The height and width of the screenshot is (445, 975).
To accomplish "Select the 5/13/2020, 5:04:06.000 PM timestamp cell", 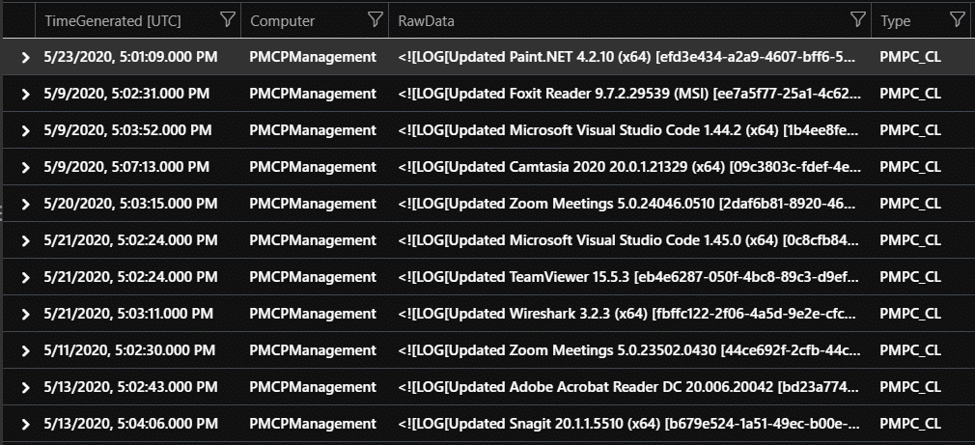I will [x=131, y=423].
